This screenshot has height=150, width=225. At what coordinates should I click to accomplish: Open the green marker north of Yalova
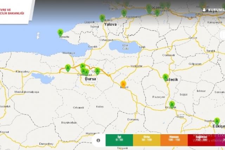pyautogui.click(x=102, y=18)
